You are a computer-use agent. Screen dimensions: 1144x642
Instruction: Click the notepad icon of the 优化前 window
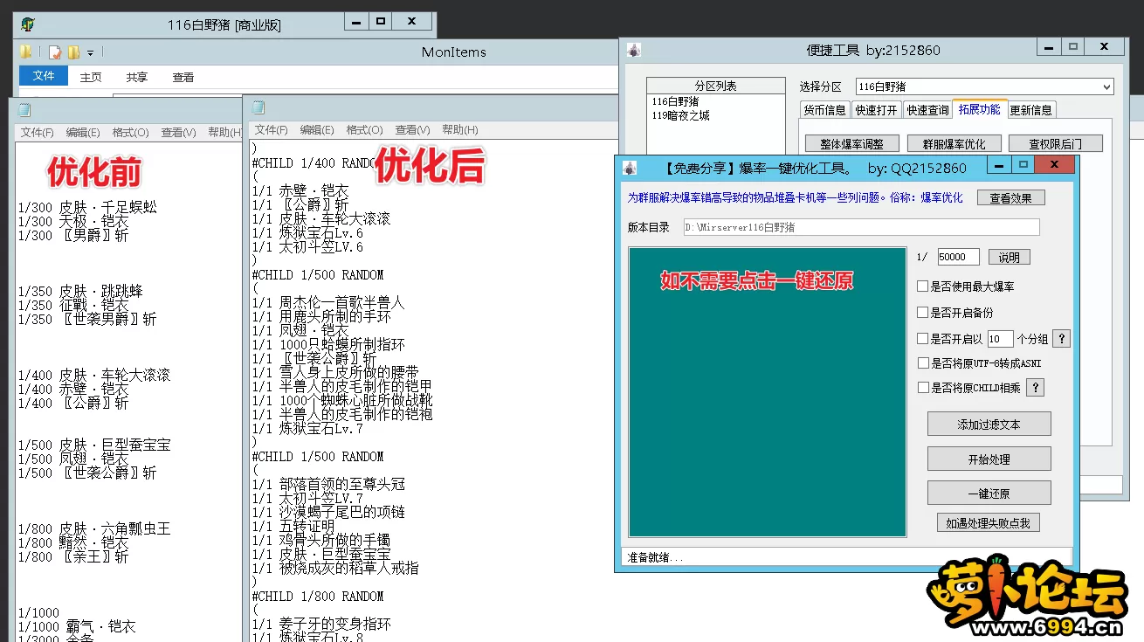click(x=24, y=110)
